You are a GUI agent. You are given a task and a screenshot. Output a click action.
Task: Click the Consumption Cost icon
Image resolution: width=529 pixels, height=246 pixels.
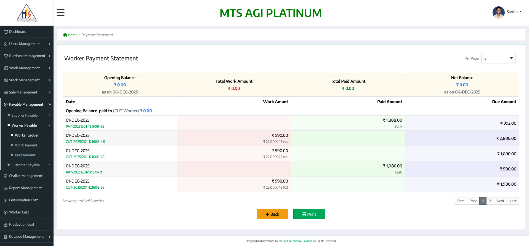tap(6, 200)
